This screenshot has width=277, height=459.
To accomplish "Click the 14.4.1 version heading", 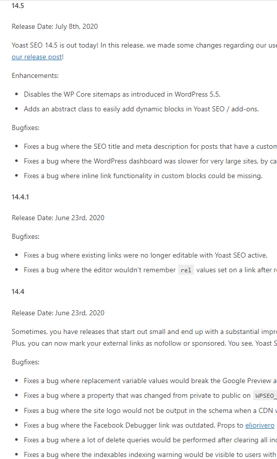I will pos(20,197).
